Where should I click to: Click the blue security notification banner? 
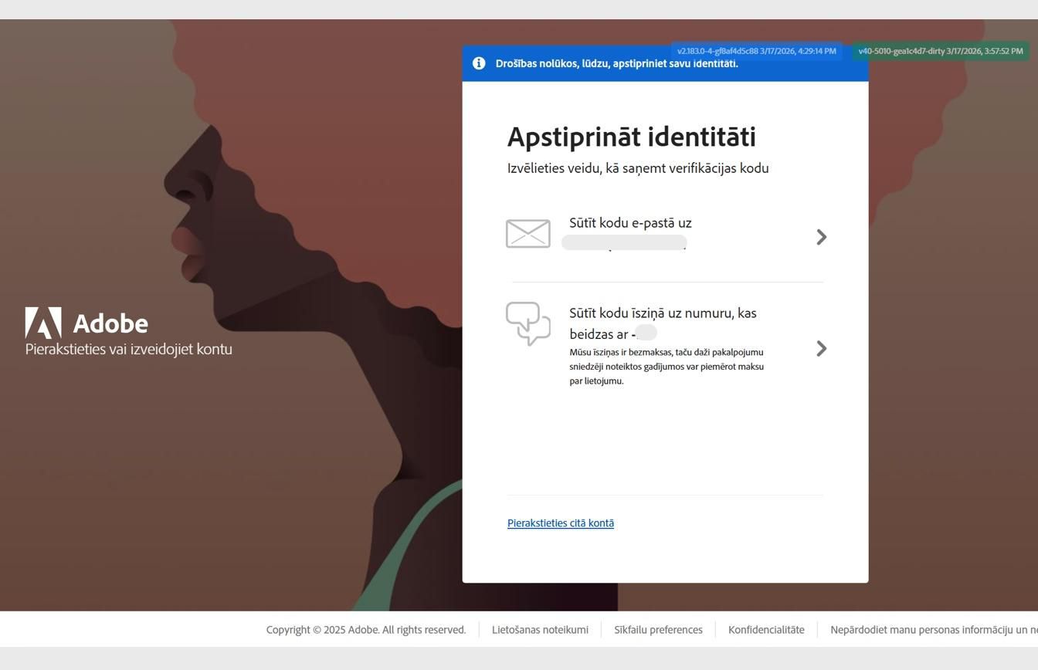[x=666, y=63]
